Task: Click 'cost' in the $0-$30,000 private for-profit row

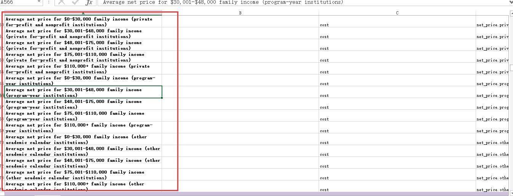Action: 324,25
